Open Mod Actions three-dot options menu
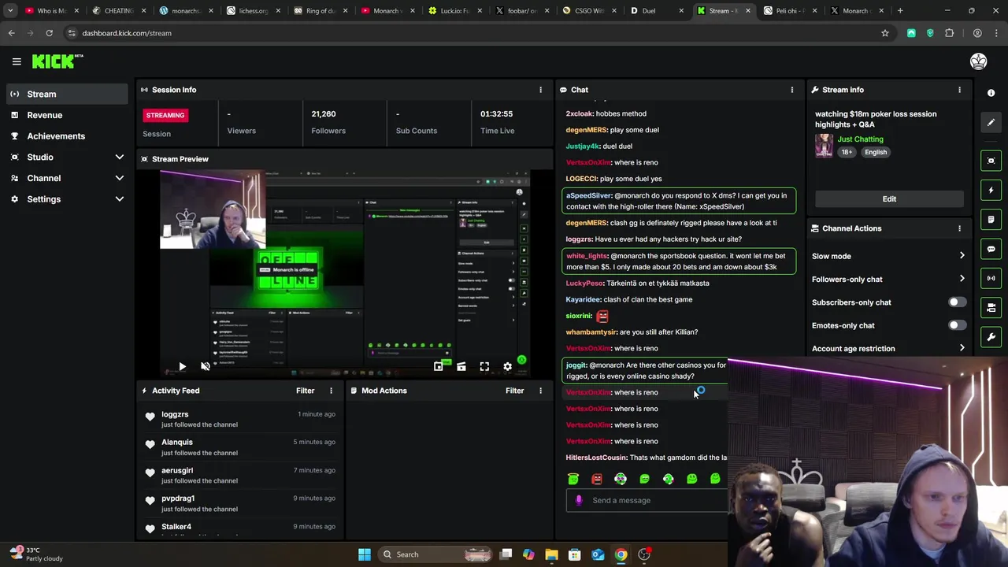 [540, 391]
